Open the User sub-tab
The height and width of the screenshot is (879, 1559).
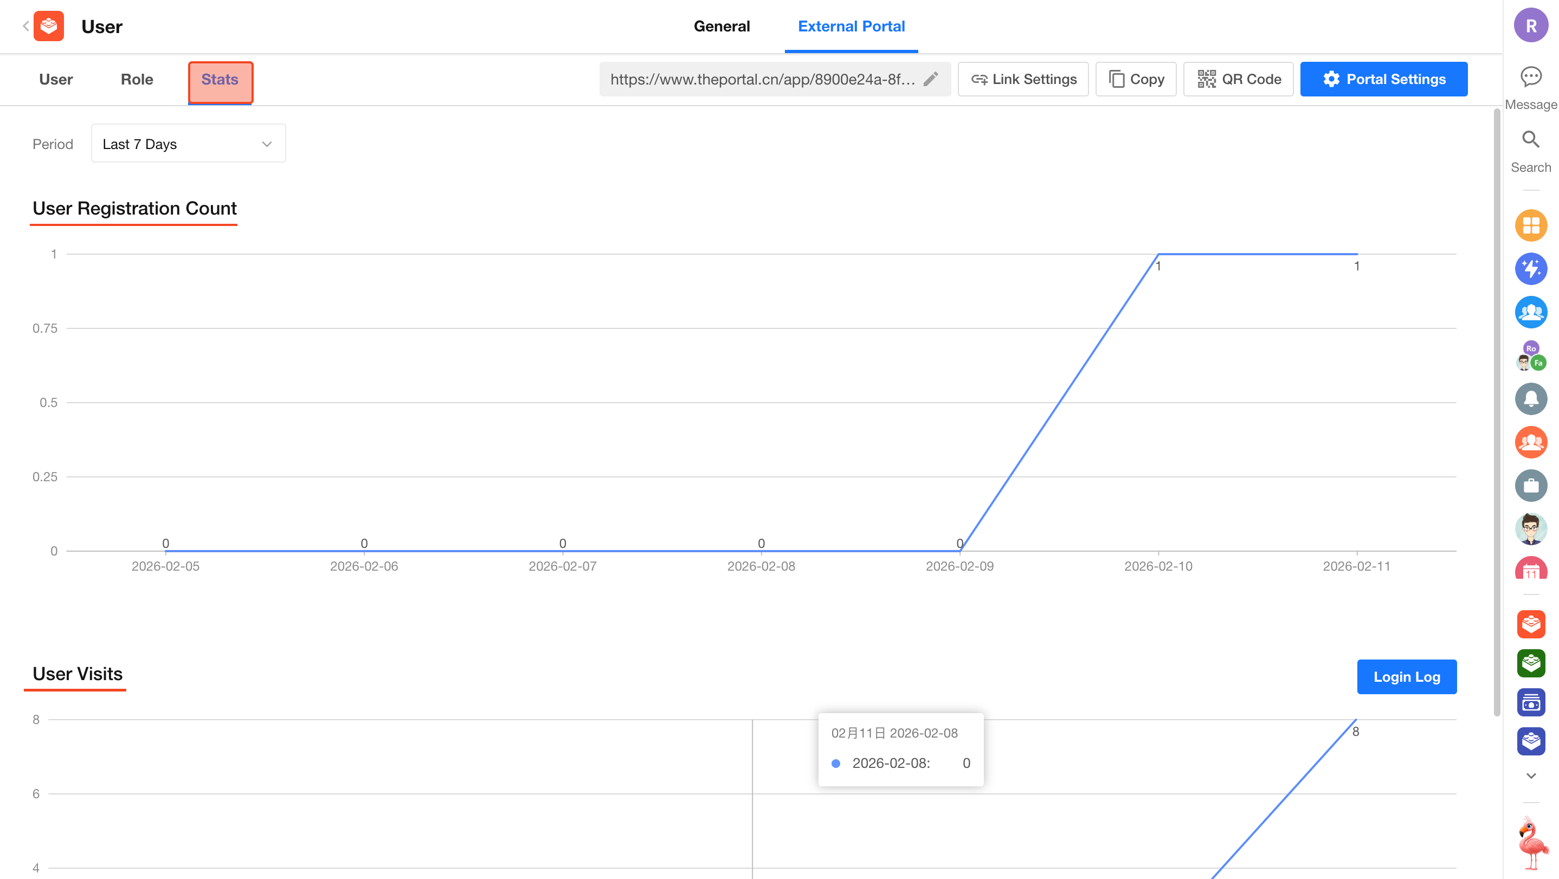(x=56, y=79)
